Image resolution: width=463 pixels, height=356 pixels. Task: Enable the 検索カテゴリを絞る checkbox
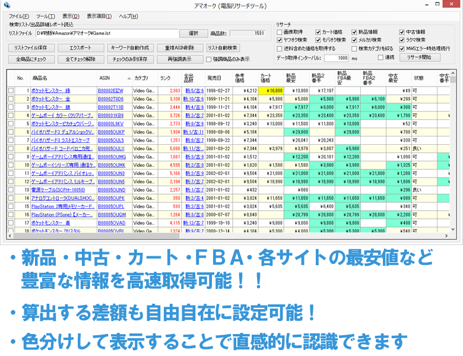[354, 49]
